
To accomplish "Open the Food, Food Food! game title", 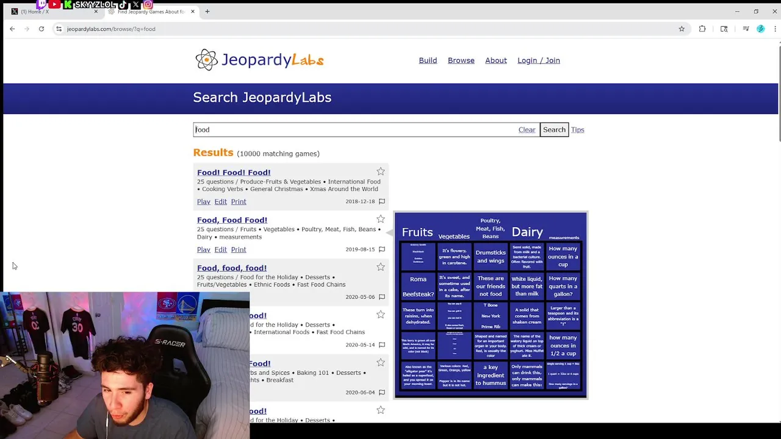I will point(232,220).
